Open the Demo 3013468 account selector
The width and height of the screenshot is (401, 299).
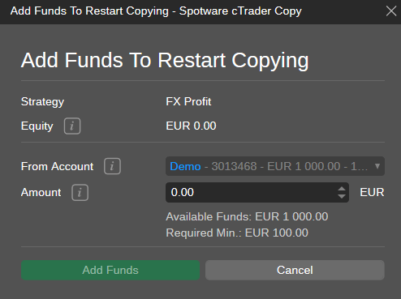275,166
